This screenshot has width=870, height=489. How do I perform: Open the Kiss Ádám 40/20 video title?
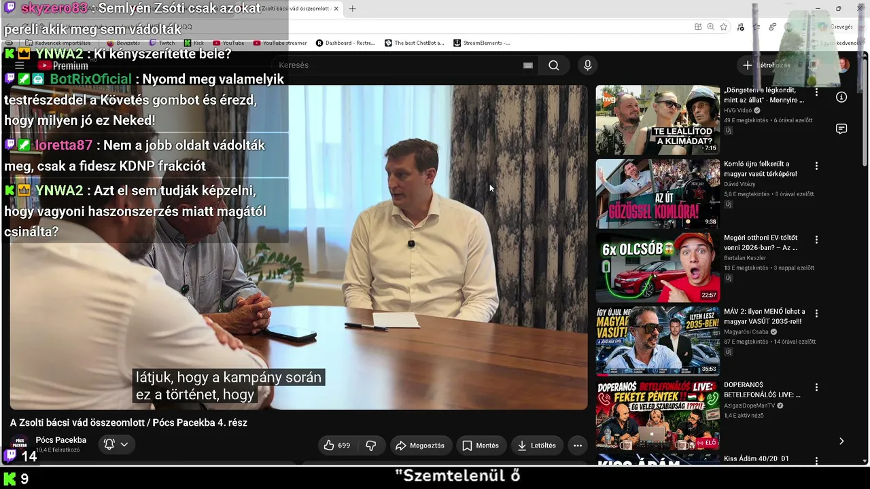[756, 459]
